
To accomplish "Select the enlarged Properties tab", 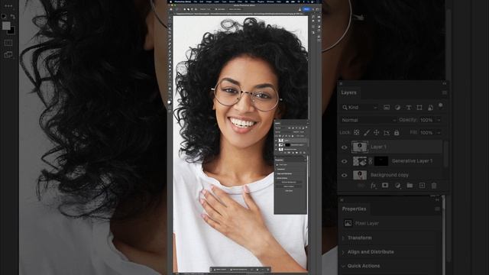I will tap(354, 209).
